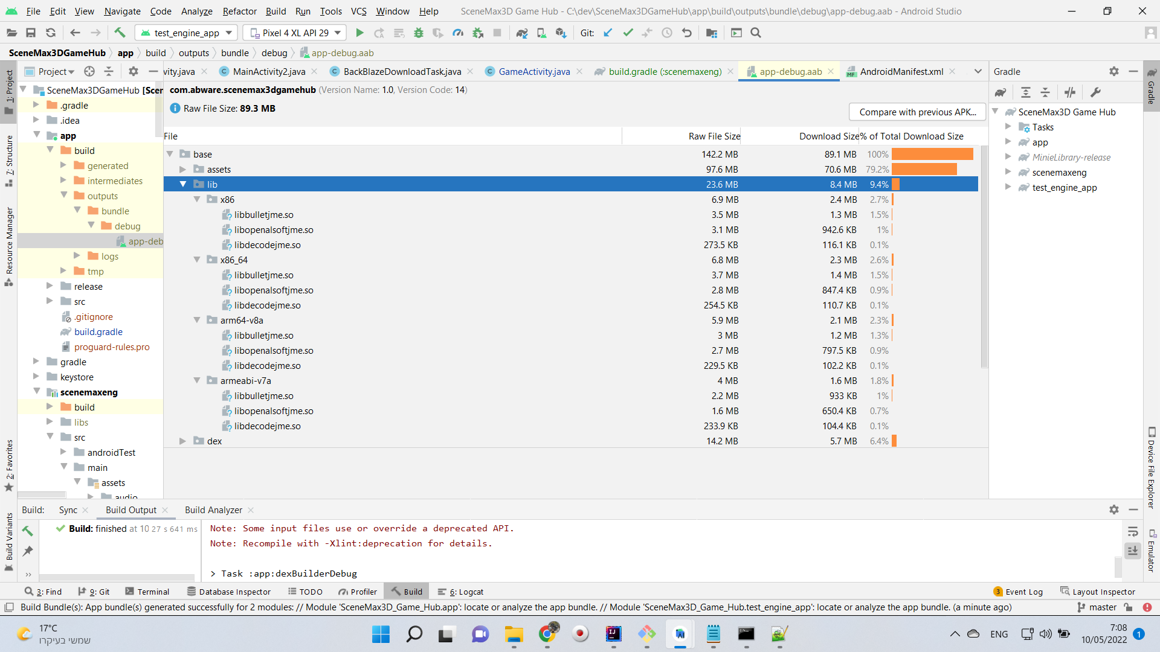Viewport: 1160px width, 652px height.
Task: Expand the assets folder in bundle tree
Action: tap(183, 170)
